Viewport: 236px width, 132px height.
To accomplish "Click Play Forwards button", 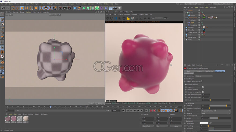I will (135, 111).
